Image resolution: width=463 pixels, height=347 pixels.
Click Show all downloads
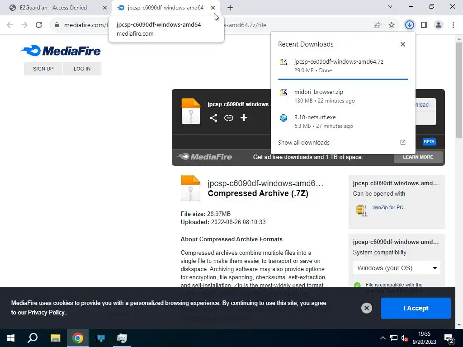(303, 142)
